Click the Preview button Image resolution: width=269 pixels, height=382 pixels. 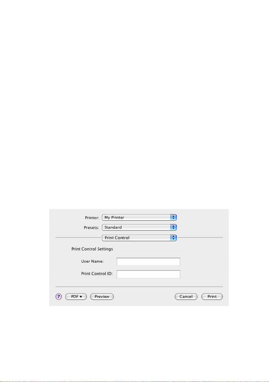(102, 297)
